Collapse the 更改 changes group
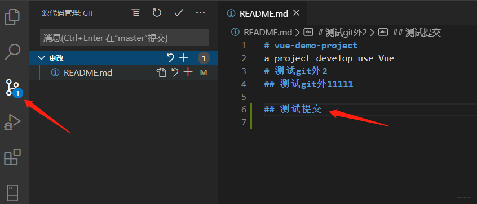Viewport: 477px width, 204px height. coord(42,58)
